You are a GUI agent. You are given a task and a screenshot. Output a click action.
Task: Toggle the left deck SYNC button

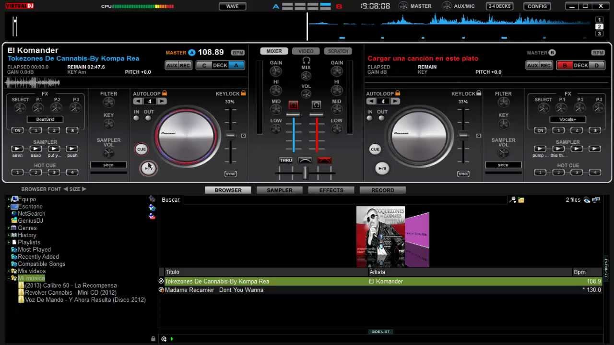[231, 174]
